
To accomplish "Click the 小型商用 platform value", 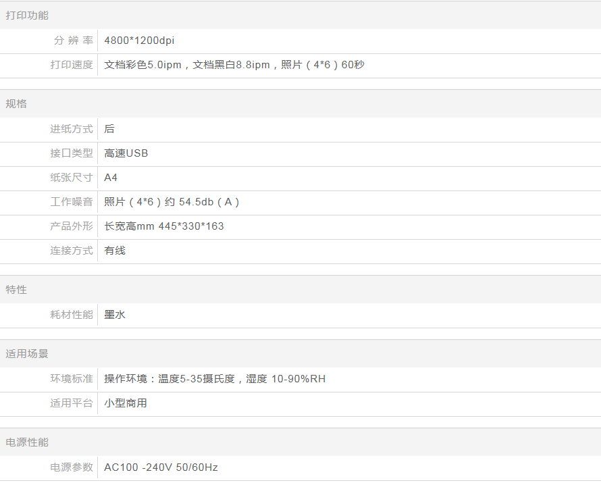I will click(x=126, y=403).
